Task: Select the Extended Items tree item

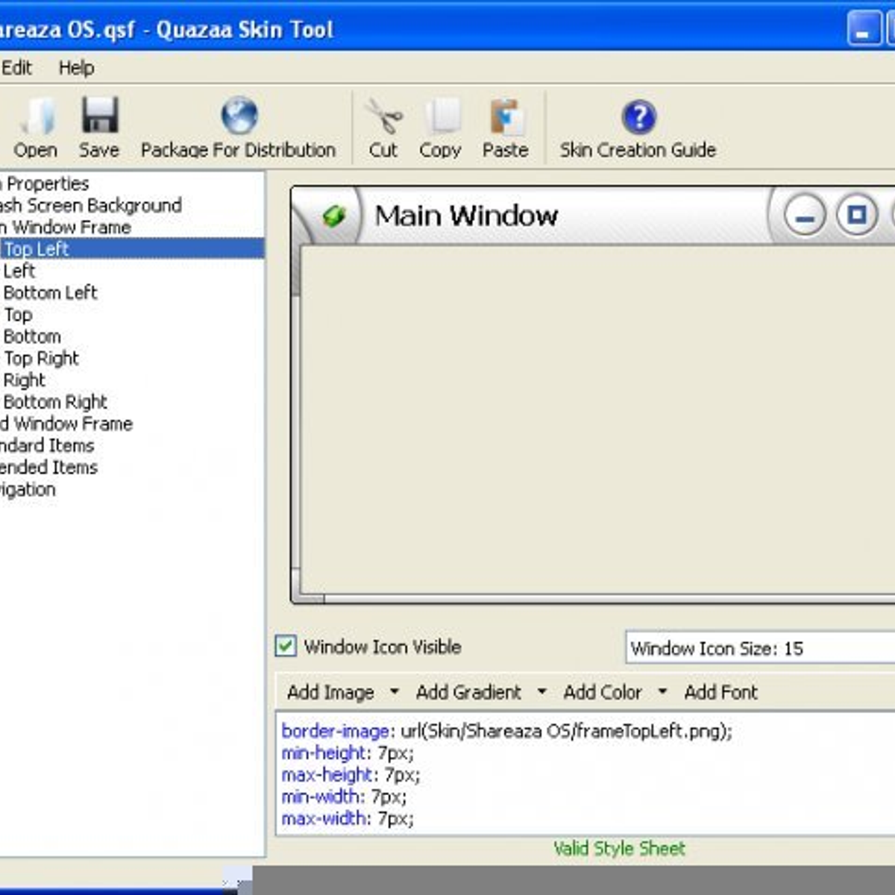Action: tap(49, 468)
